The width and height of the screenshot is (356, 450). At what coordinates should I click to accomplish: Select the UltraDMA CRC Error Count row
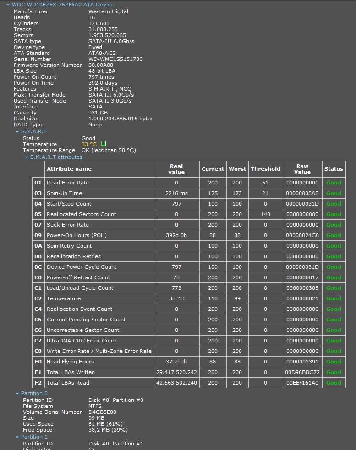tap(82, 341)
